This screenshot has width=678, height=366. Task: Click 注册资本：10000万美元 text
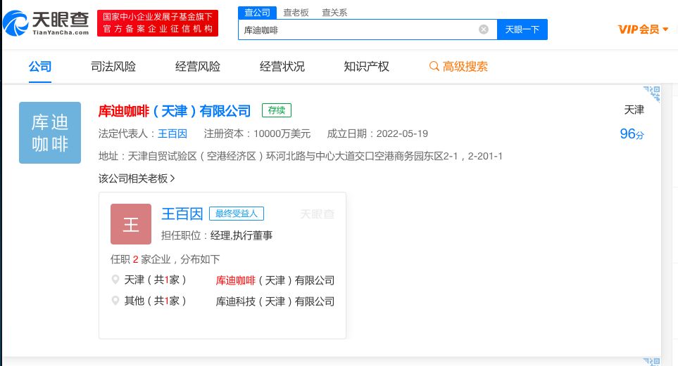point(257,133)
